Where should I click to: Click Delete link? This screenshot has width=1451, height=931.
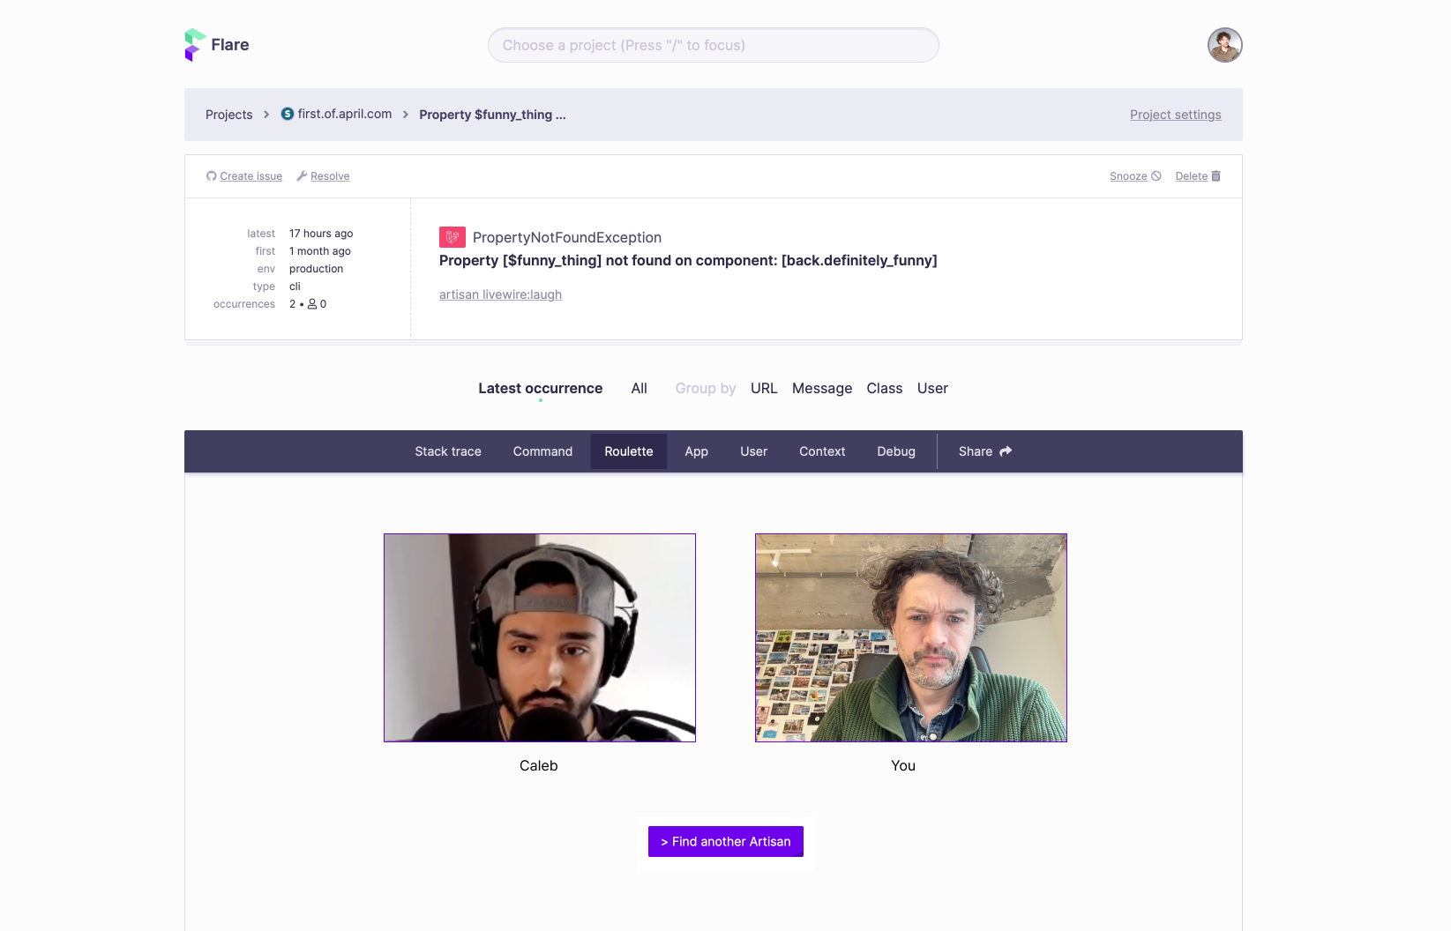coord(1191,176)
